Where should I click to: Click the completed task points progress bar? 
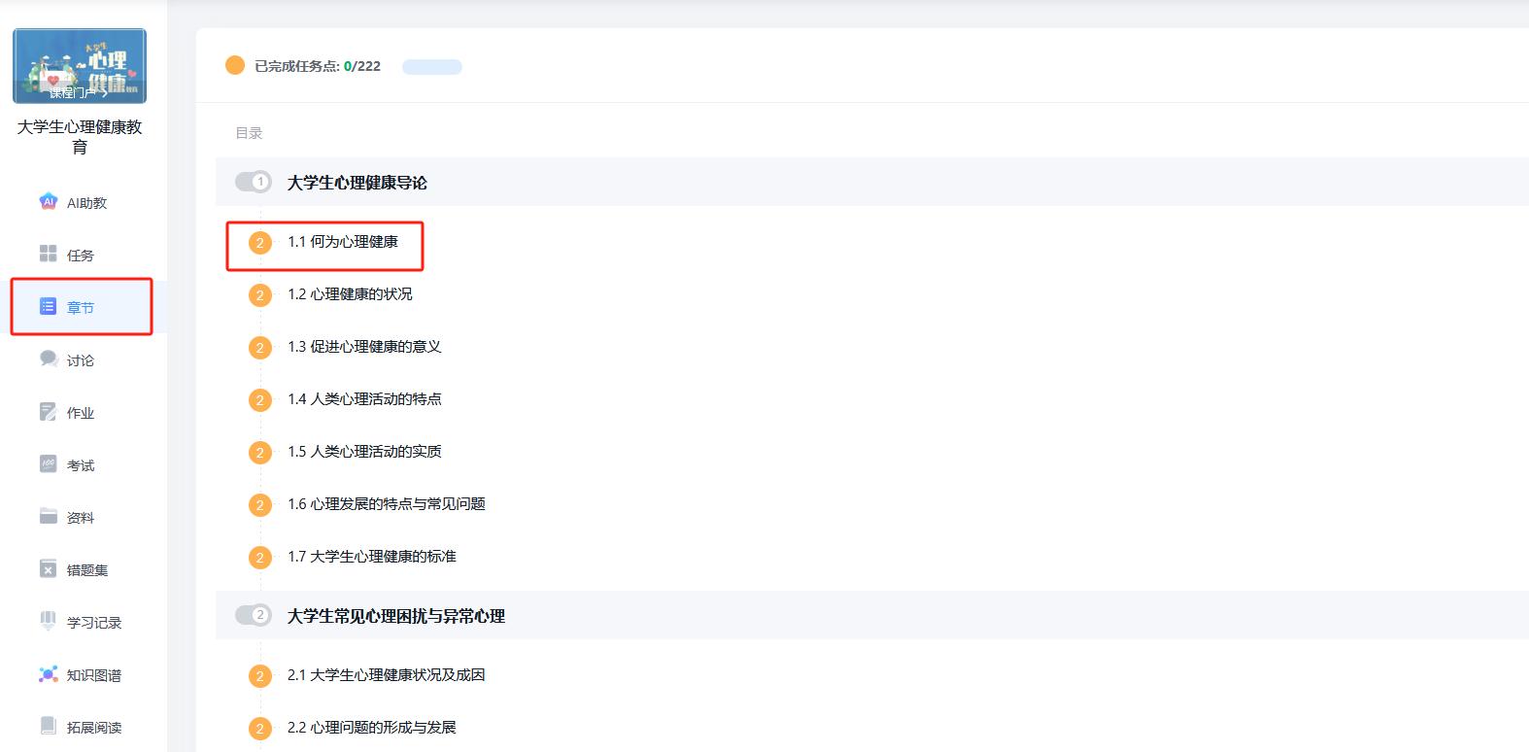pyautogui.click(x=432, y=67)
